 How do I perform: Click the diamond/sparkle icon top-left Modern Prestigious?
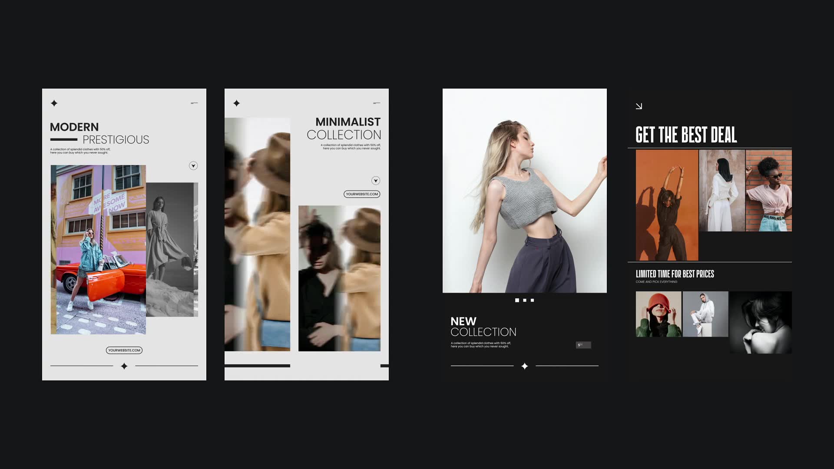[54, 102]
